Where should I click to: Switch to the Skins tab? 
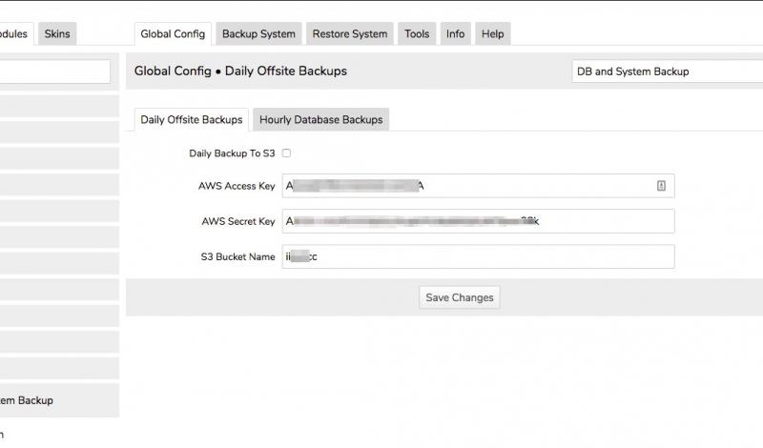[x=57, y=34]
